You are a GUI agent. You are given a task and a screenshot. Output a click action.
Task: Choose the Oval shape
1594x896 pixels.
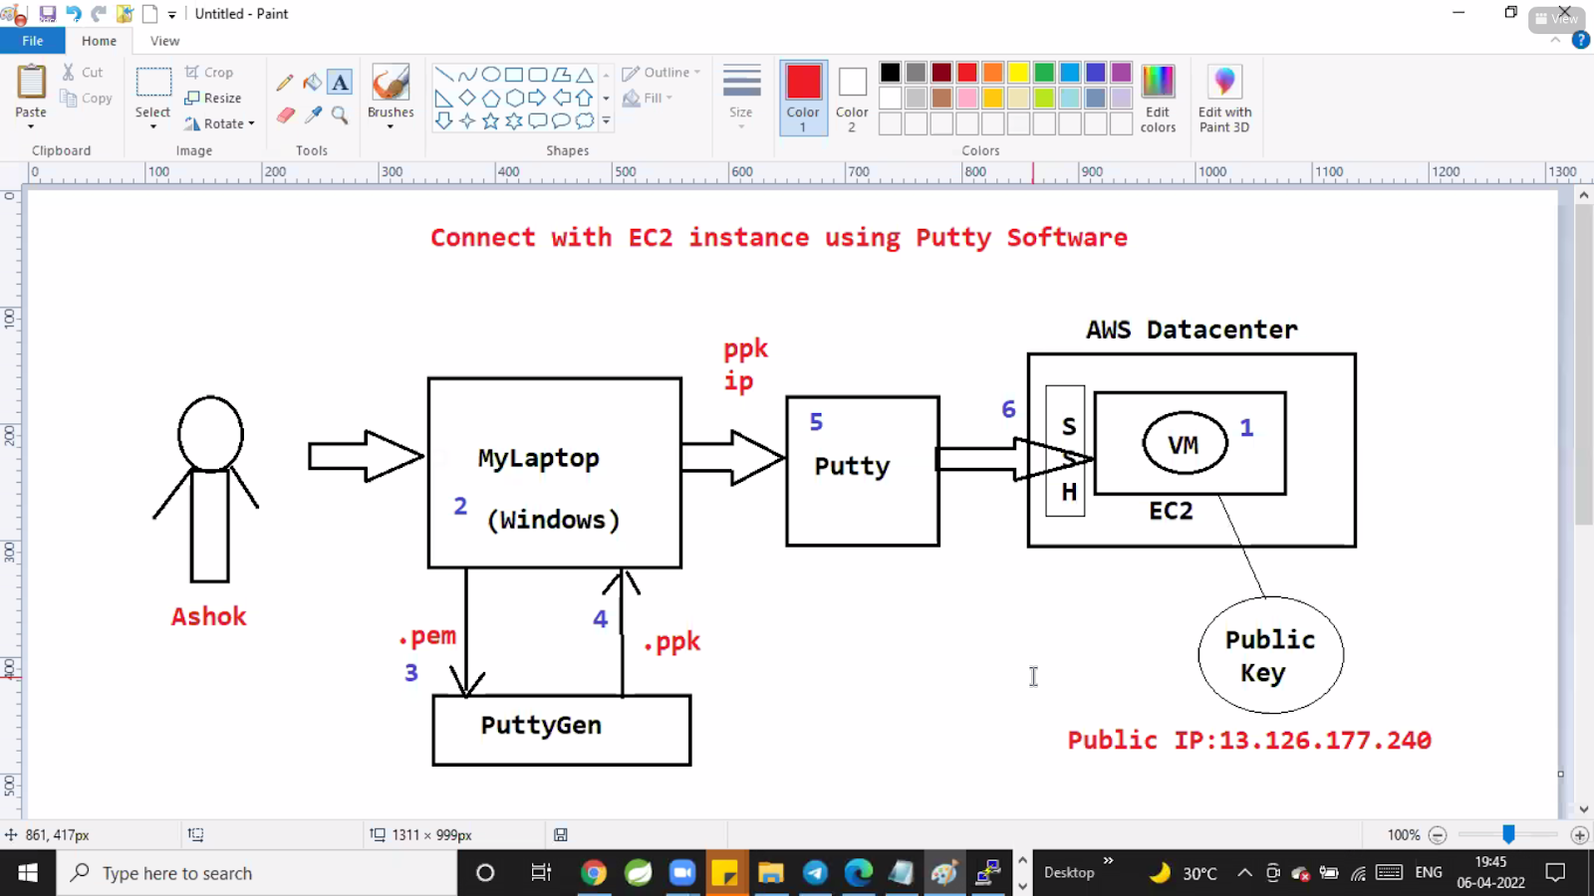[491, 75]
